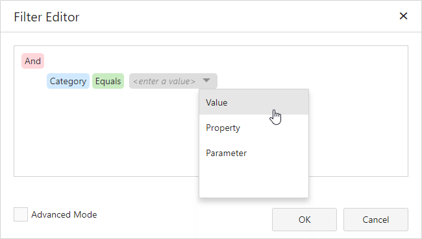The width and height of the screenshot is (422, 239).
Task: Change the Category field name
Action: click(x=68, y=81)
